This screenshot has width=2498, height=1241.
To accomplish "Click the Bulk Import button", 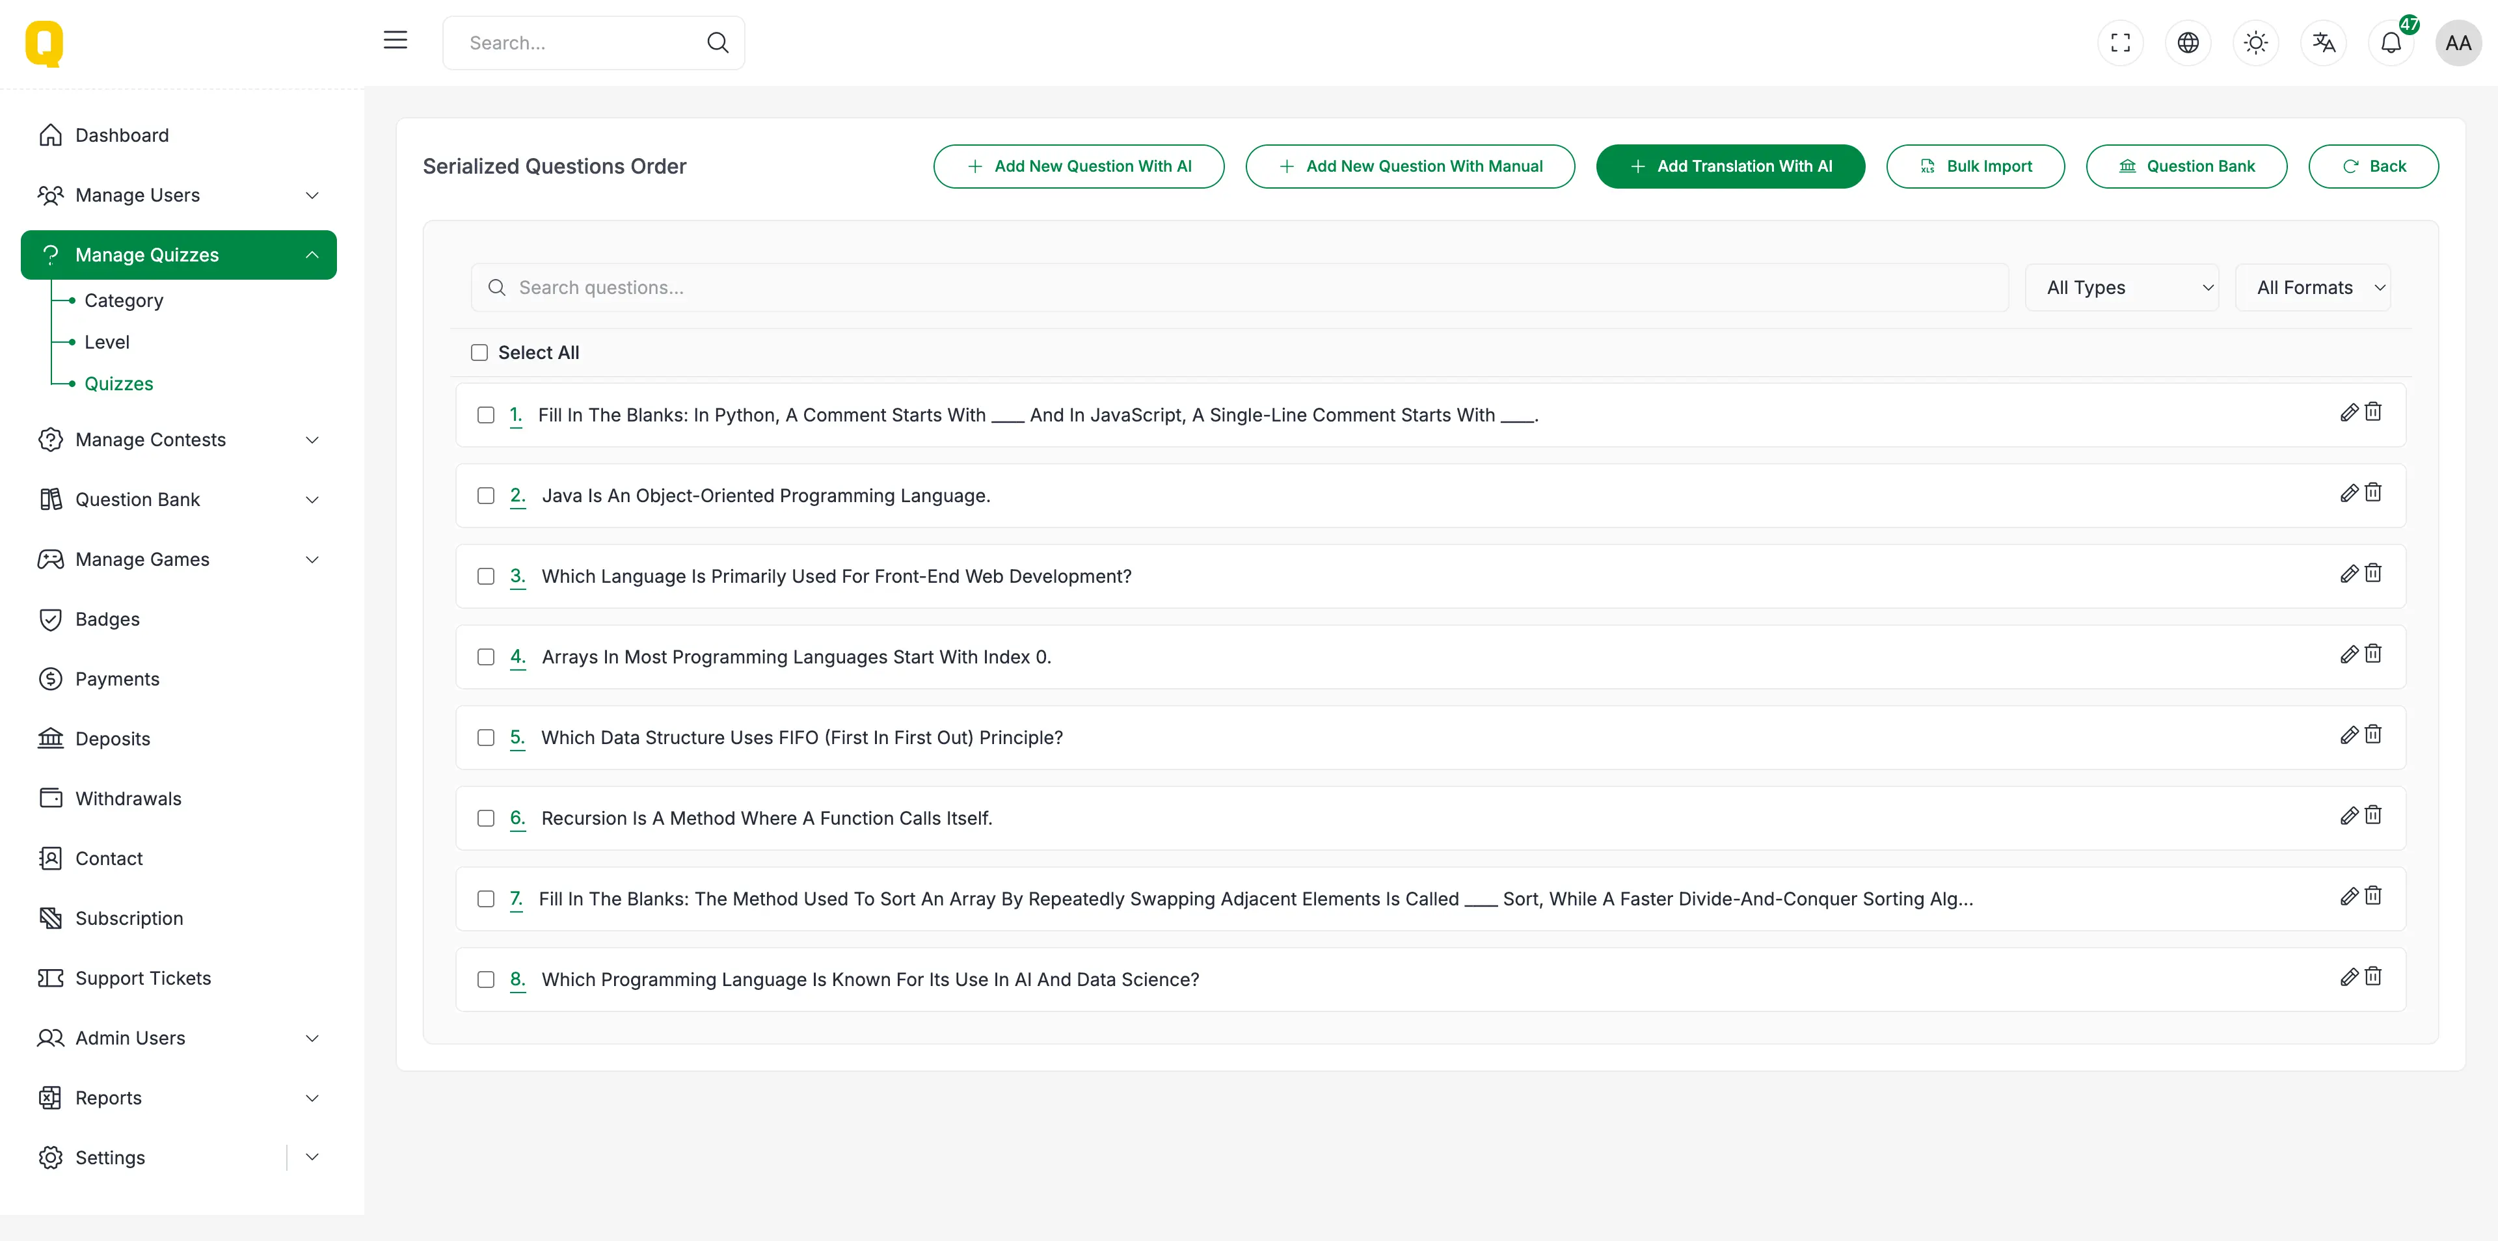I will coord(1976,167).
